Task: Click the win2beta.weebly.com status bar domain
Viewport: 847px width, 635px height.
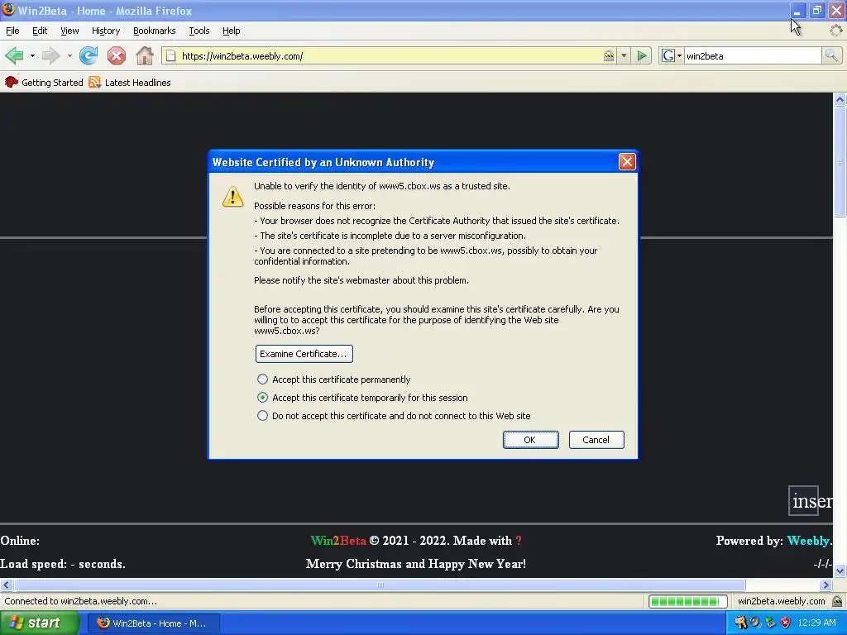Action: pyautogui.click(x=781, y=601)
